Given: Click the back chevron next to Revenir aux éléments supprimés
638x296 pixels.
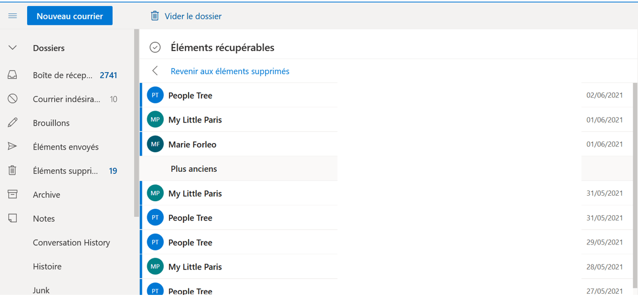Looking at the screenshot, I should tap(155, 70).
